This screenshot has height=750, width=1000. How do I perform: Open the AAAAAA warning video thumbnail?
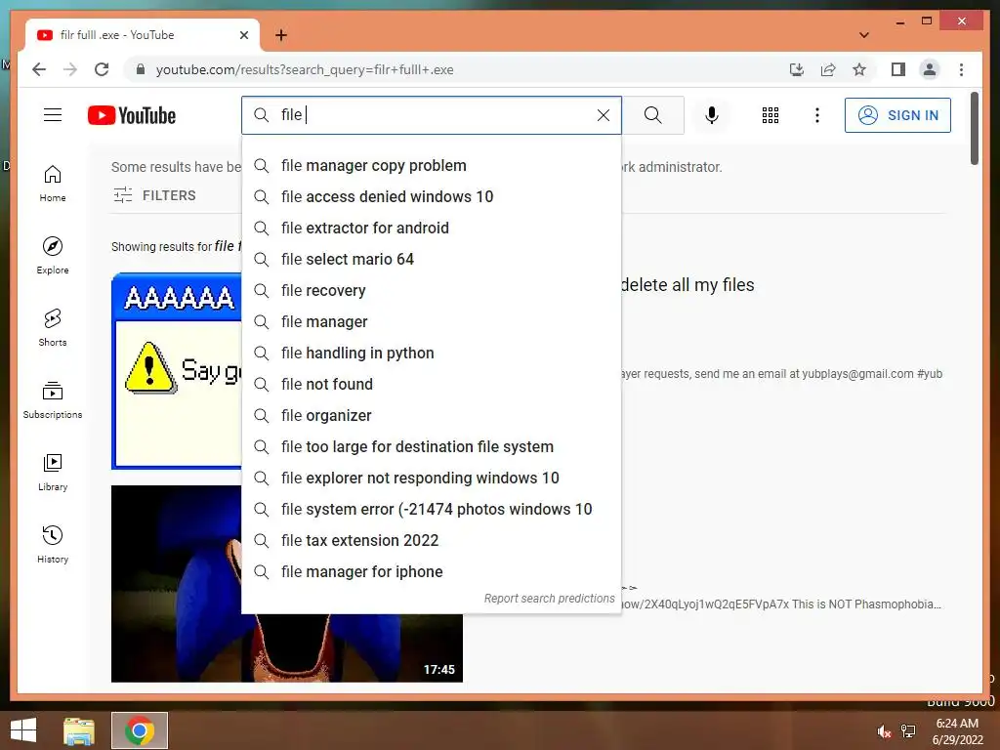[177, 371]
